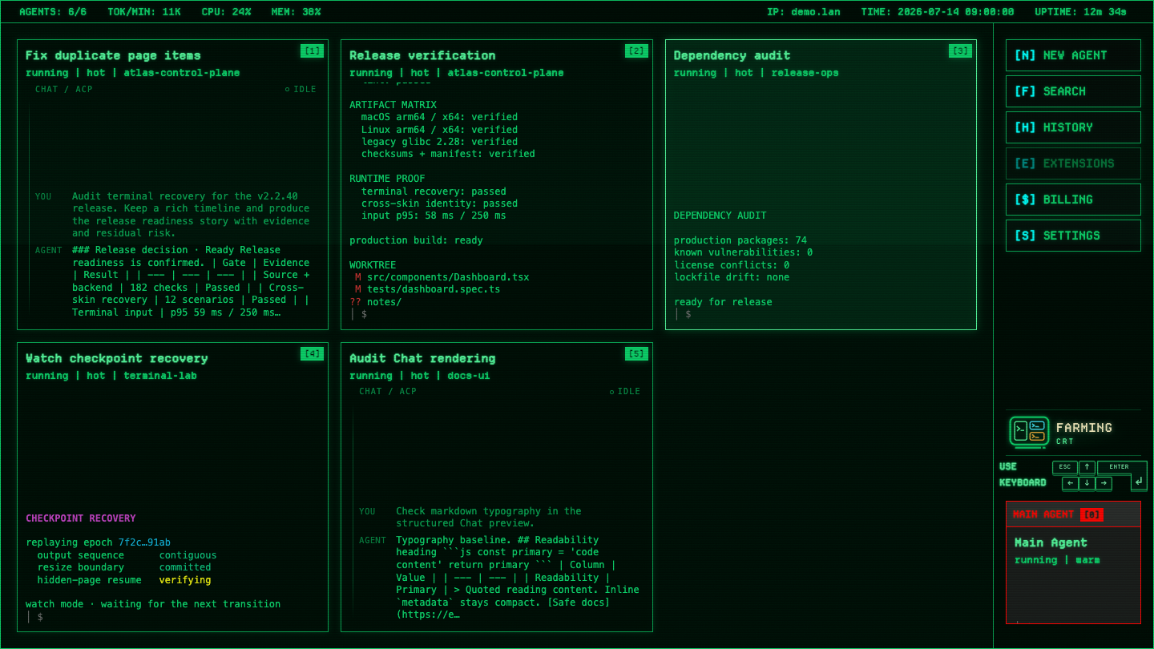Click the ESC key in the keyboard hint
Screen dimensions: 1154x649
coord(1064,467)
